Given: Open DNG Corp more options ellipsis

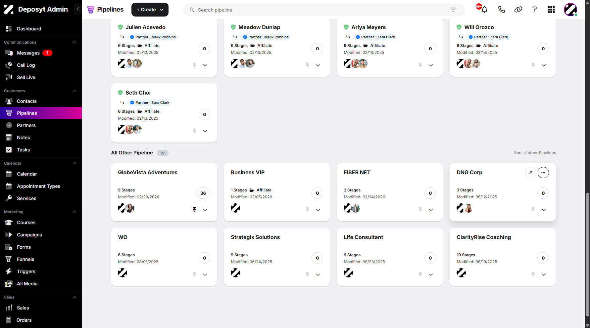Looking at the screenshot, I should point(543,173).
